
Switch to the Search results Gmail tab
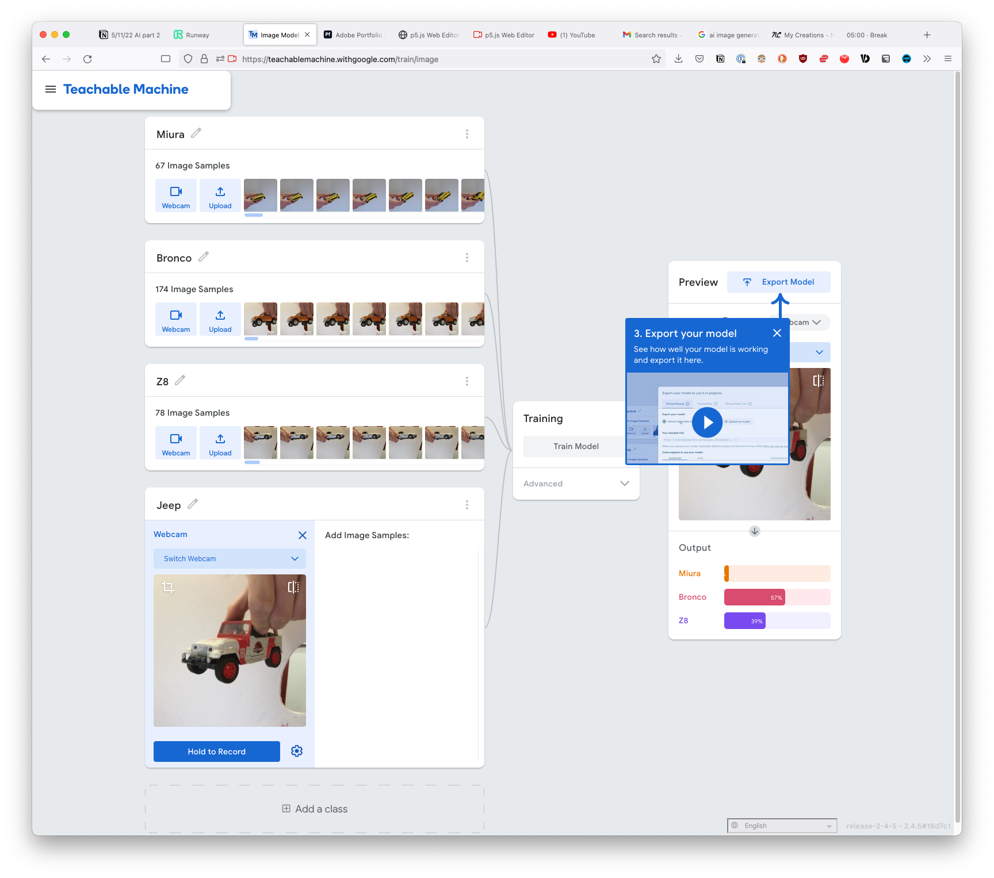coord(652,35)
